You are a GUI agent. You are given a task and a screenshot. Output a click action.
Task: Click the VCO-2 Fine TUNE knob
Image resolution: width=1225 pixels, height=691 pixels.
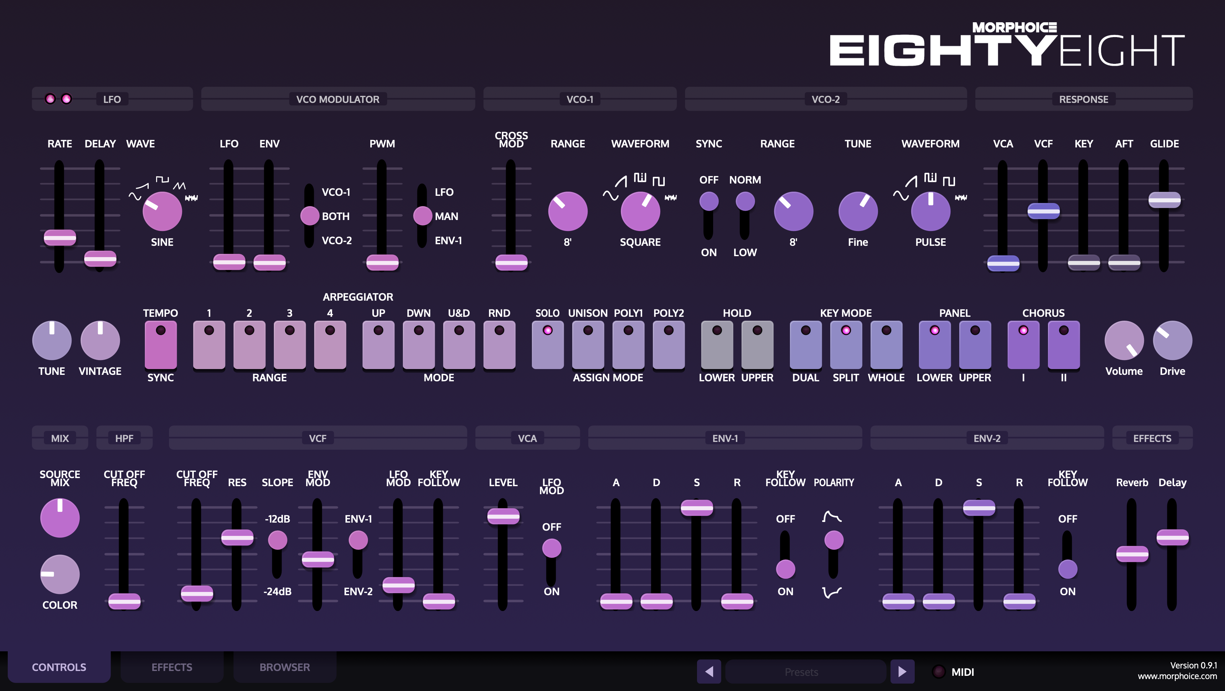(858, 211)
